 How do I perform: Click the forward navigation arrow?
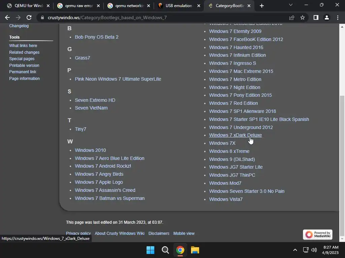pos(18,17)
